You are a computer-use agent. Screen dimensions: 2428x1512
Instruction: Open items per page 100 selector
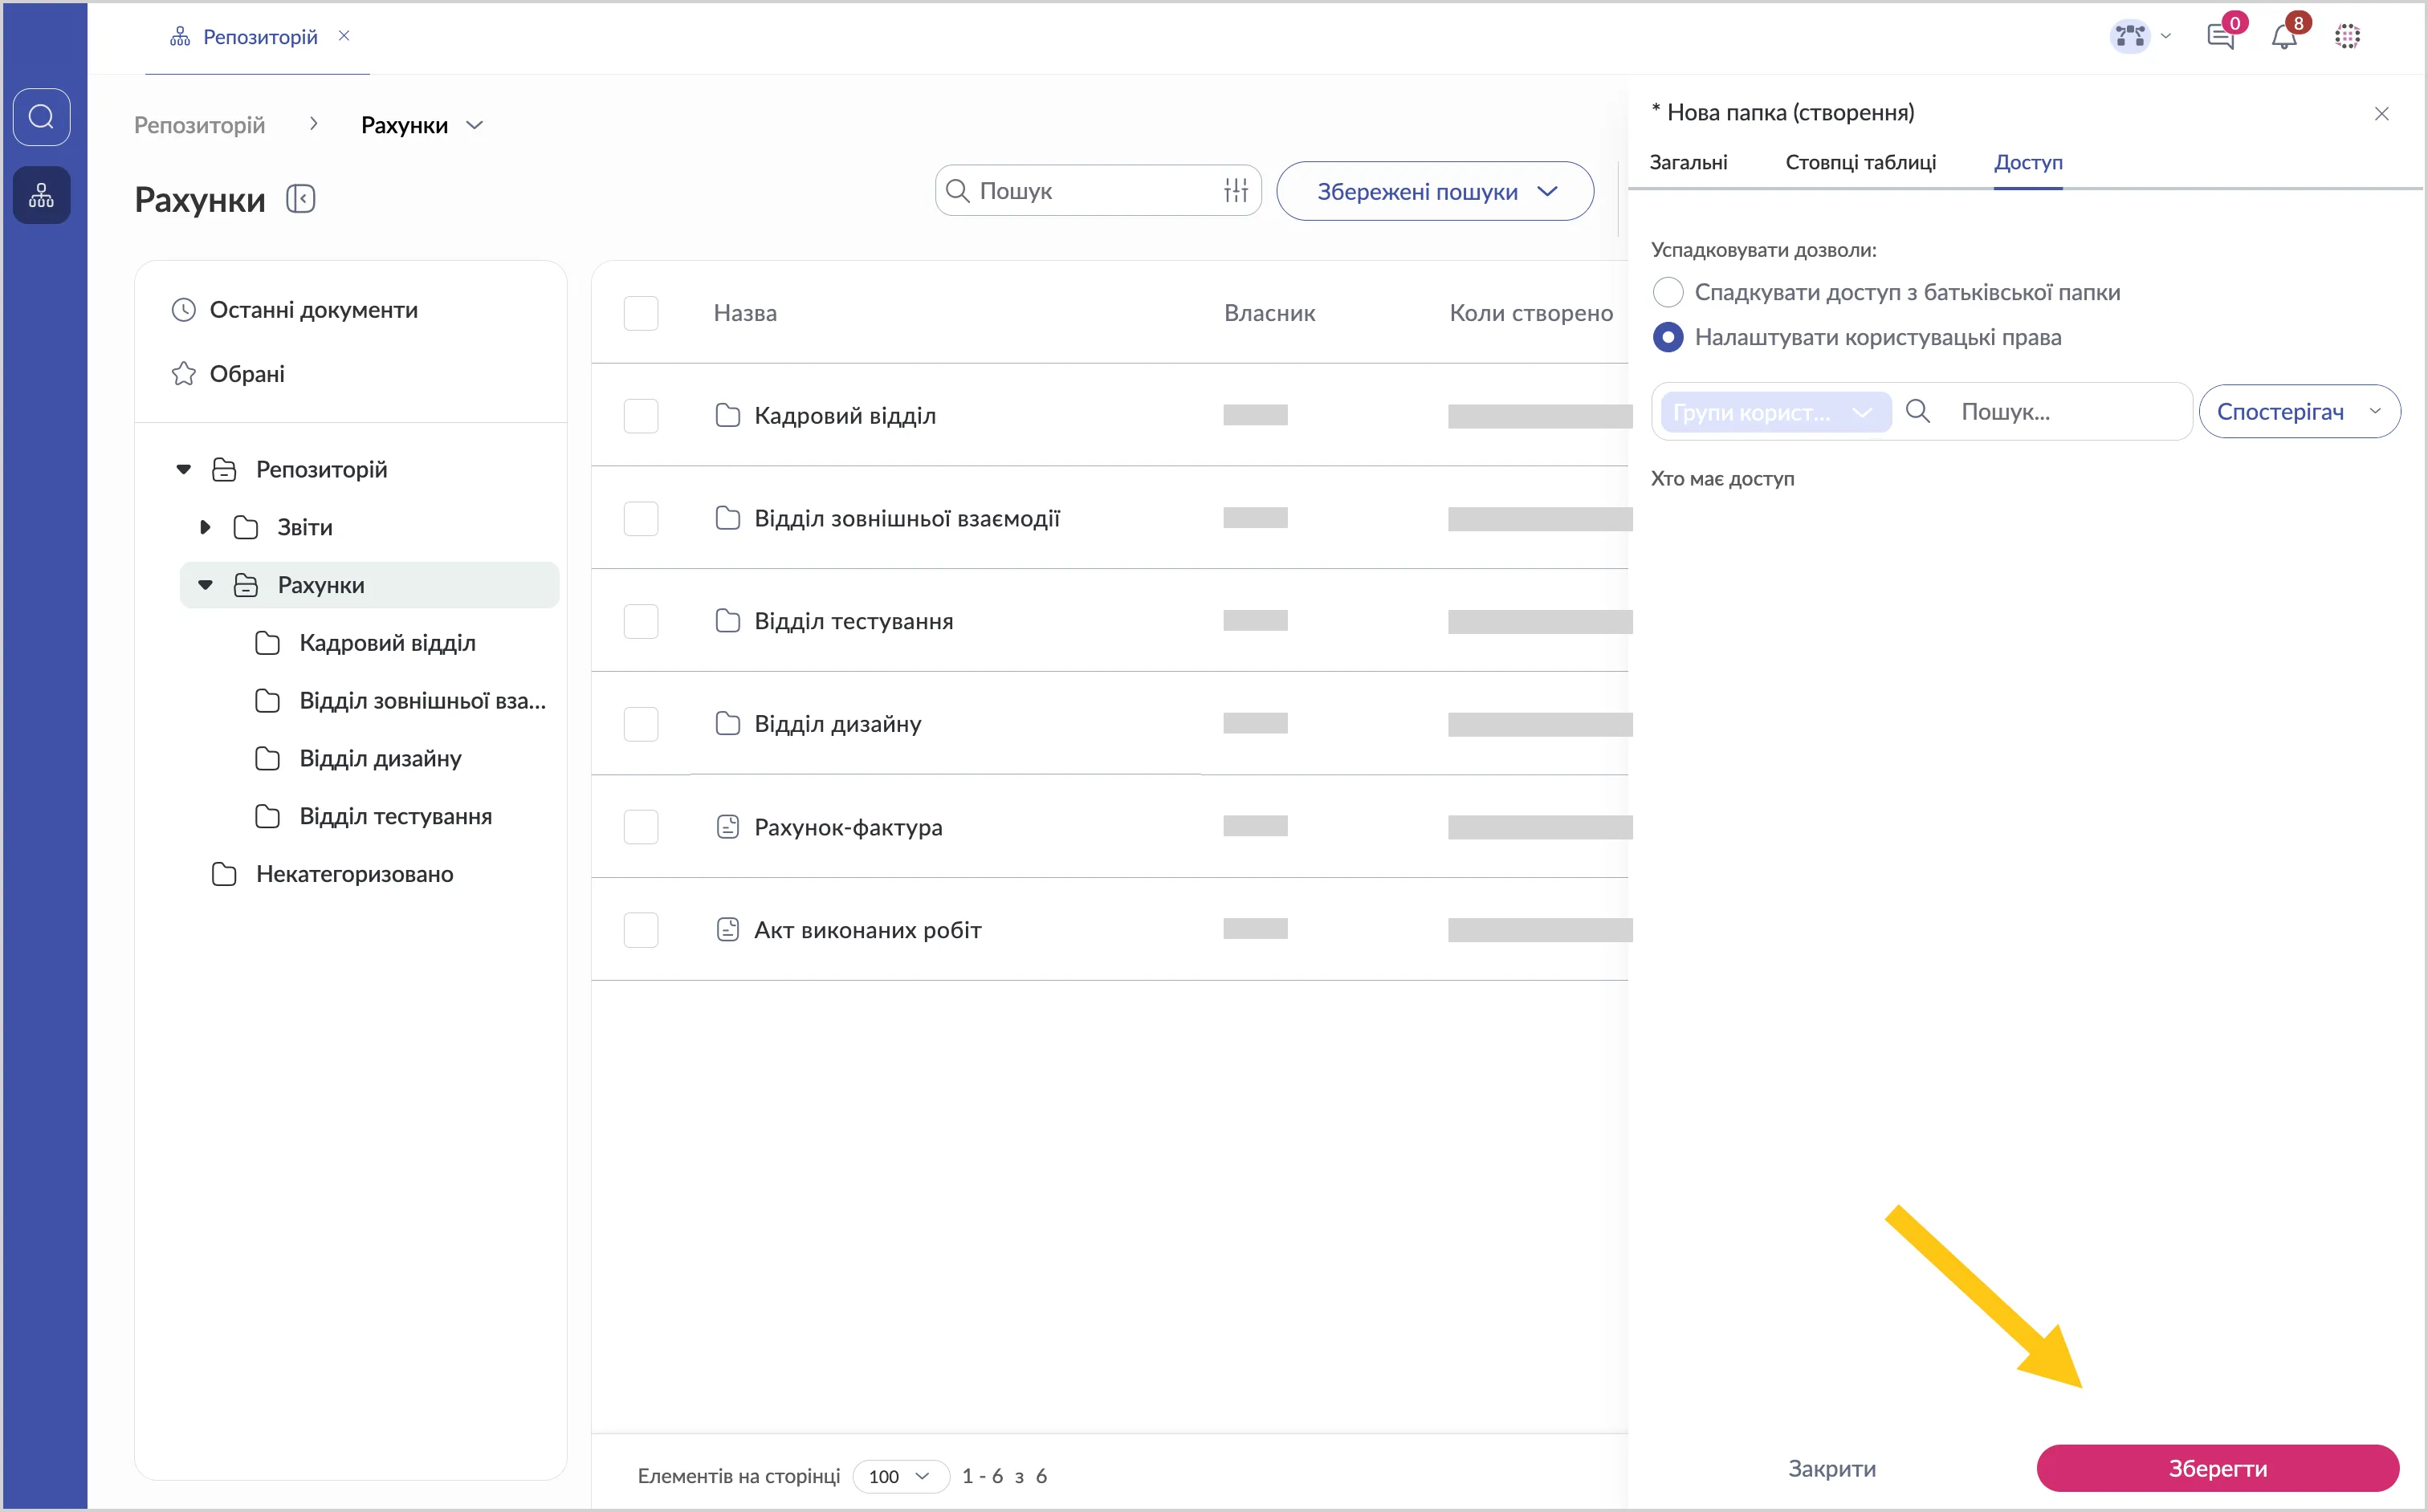(898, 1476)
